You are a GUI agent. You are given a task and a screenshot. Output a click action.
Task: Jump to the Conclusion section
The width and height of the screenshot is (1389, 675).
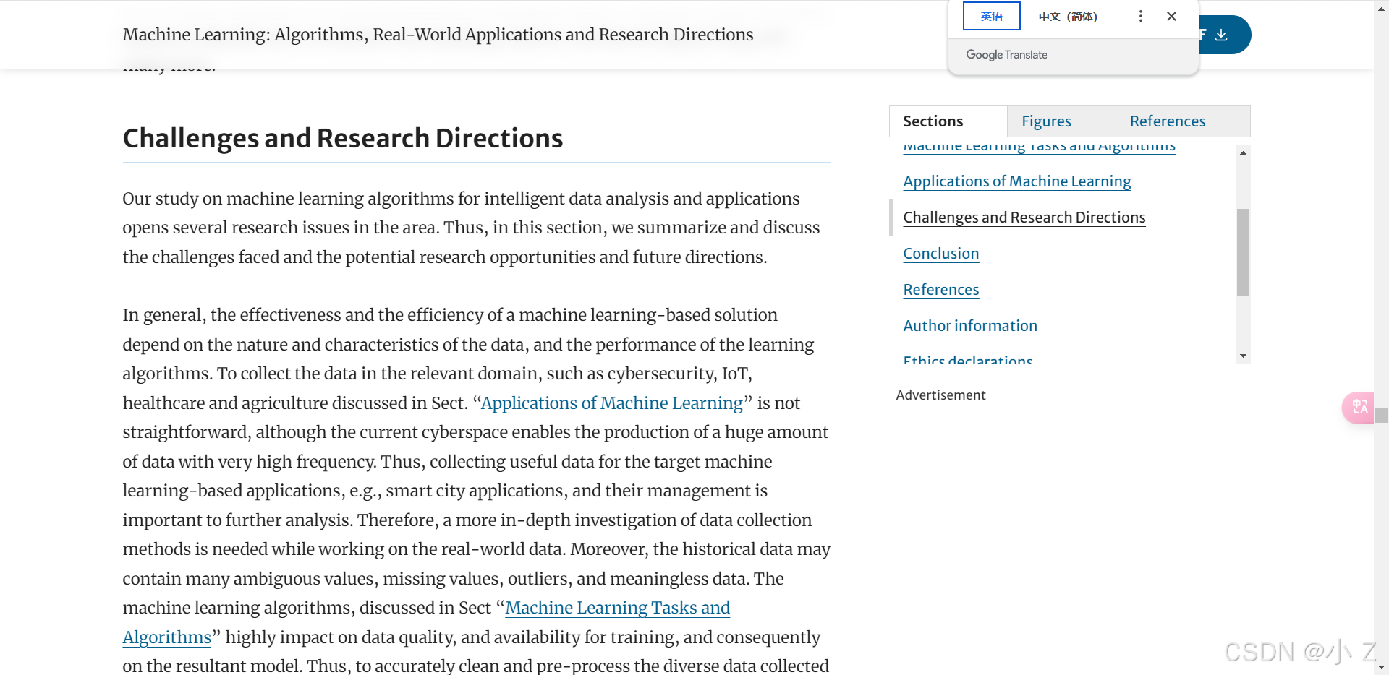pos(941,254)
